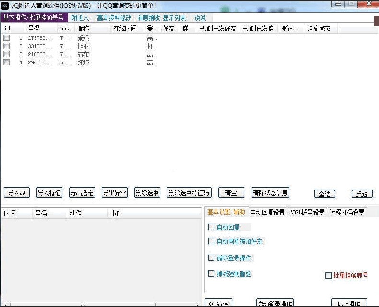This screenshot has width=379, height=307.
Task: Click the 删除选中特征码 button
Action: click(189, 193)
